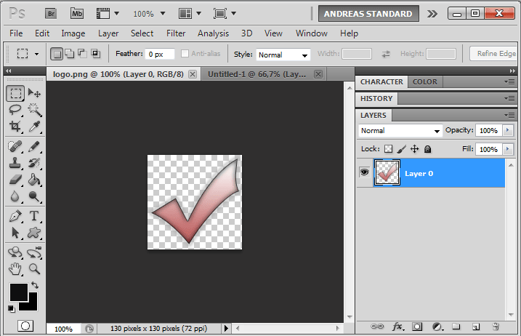Open the Analysis menu

[213, 33]
